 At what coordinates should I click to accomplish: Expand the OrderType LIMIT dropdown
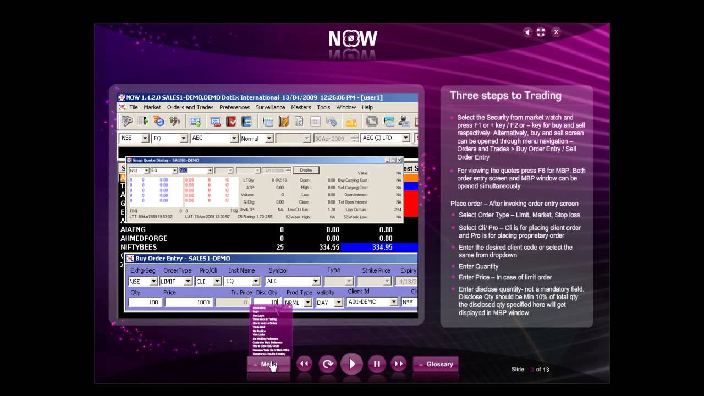pos(188,281)
